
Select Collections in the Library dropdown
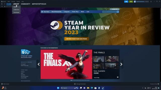click(x=16, y=9)
